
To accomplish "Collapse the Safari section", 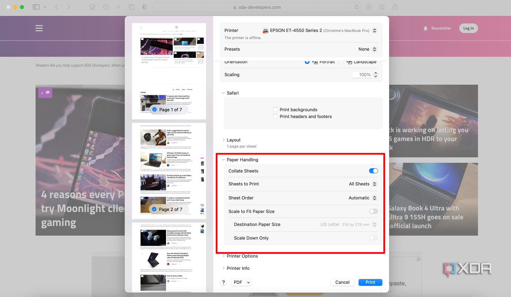I will point(224,93).
